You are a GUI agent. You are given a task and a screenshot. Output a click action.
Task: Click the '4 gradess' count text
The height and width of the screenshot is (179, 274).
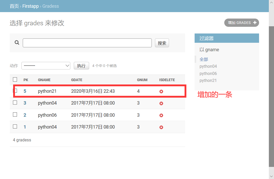click(x=22, y=140)
